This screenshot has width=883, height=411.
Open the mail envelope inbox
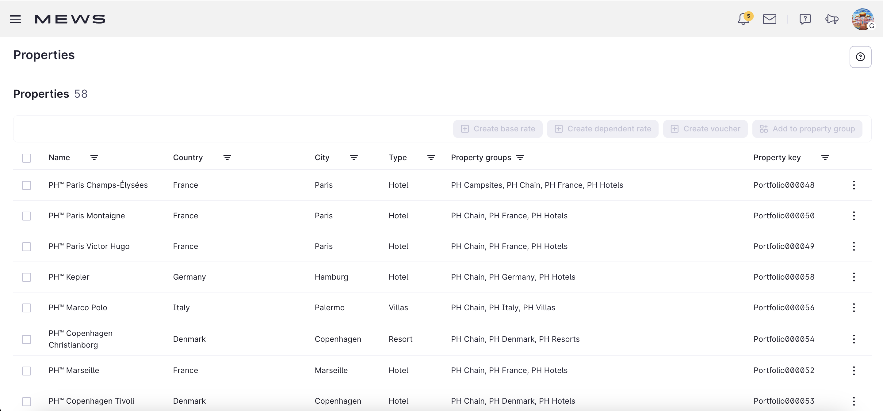point(770,19)
